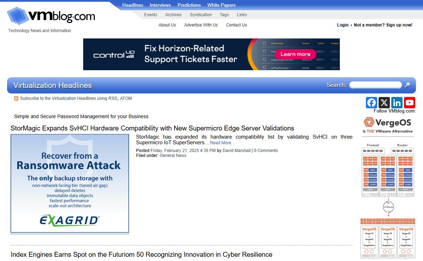Open StorMagic Expands SvHCI headline
The width and height of the screenshot is (423, 261).
(152, 128)
